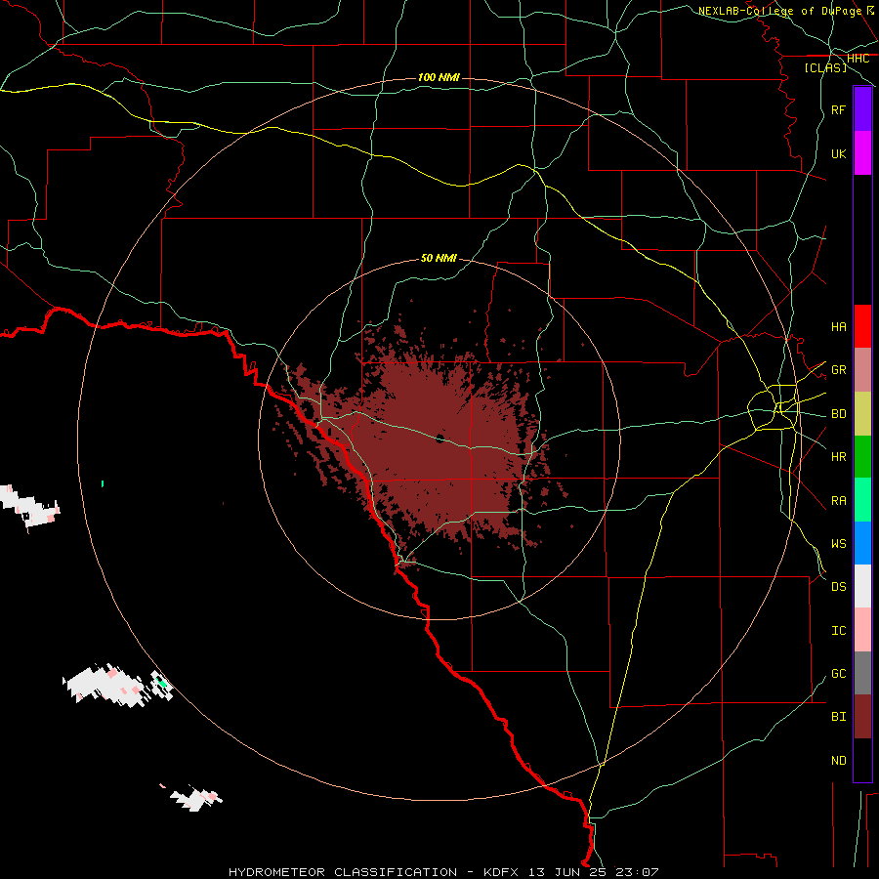
Task: Pick the yellow BD legend swatch
Action: (x=862, y=414)
